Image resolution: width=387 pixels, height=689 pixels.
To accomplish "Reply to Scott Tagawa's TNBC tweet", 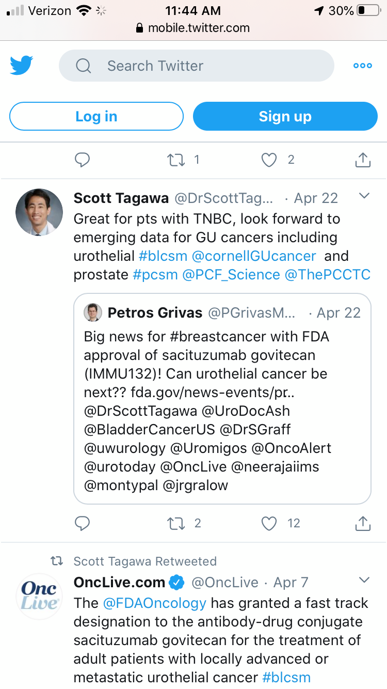I will click(83, 524).
